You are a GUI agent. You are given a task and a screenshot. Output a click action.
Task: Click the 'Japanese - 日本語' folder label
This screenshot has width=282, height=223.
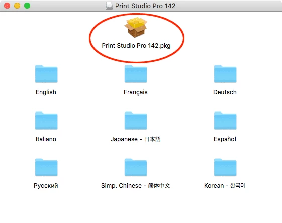pyautogui.click(x=136, y=139)
